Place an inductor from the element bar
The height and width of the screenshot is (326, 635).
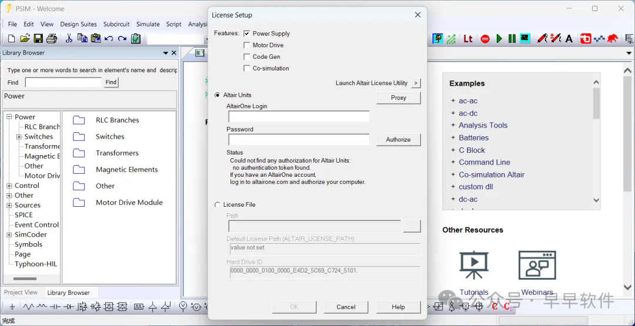coord(42,307)
